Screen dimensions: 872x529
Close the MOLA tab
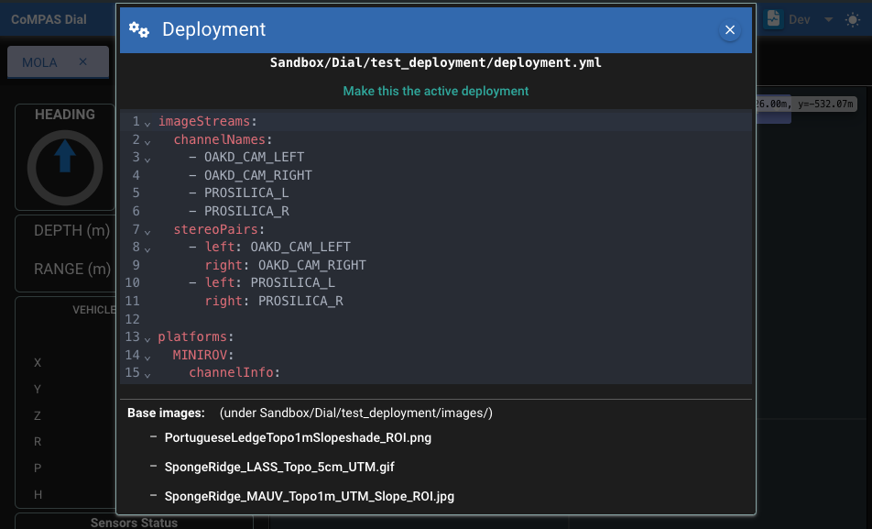(82, 62)
